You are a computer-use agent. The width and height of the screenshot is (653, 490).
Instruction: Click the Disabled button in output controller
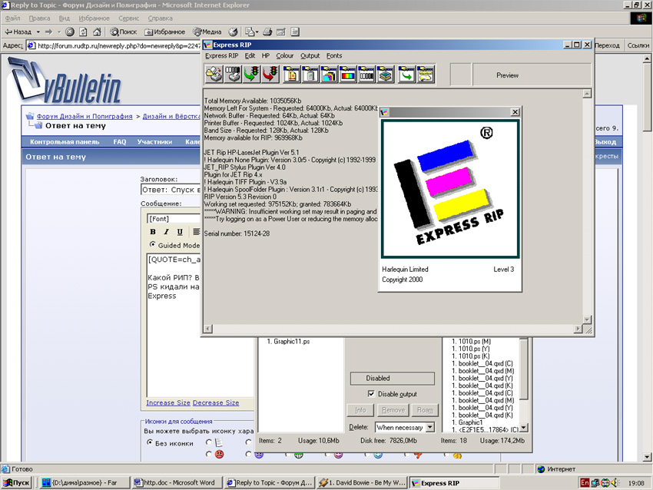(x=393, y=378)
